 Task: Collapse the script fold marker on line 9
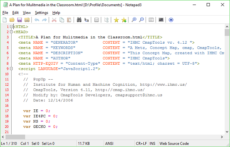(11, 69)
